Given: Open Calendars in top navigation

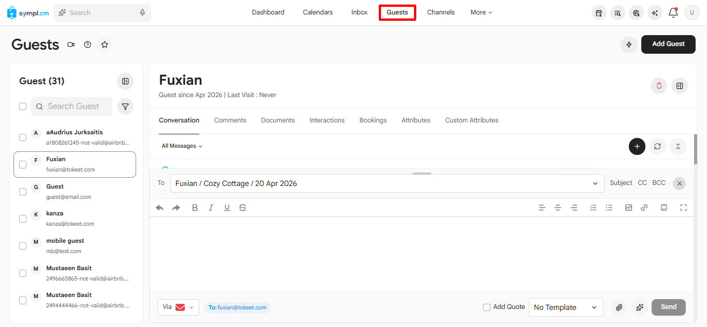Looking at the screenshot, I should click(x=318, y=12).
